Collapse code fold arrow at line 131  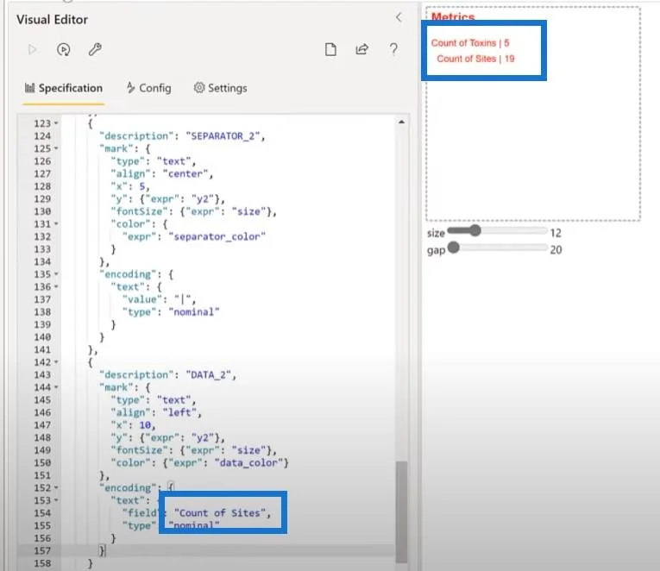coord(56,224)
